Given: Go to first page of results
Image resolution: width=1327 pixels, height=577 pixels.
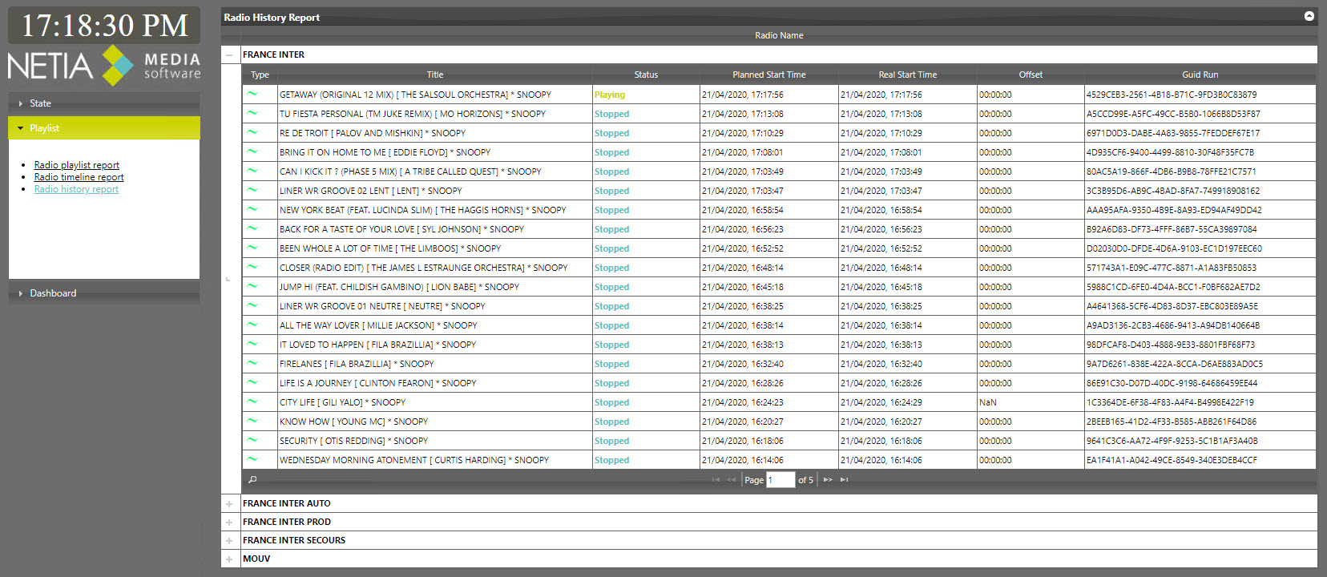Looking at the screenshot, I should click(x=716, y=480).
